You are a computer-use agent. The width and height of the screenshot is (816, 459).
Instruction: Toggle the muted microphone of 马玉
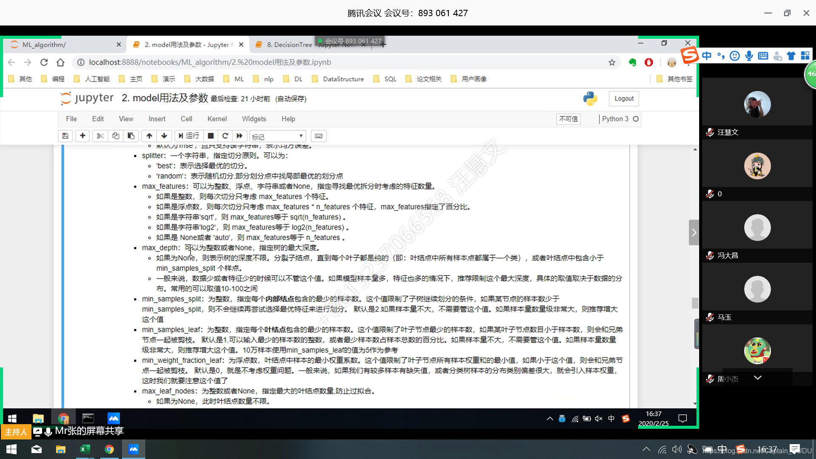point(710,317)
